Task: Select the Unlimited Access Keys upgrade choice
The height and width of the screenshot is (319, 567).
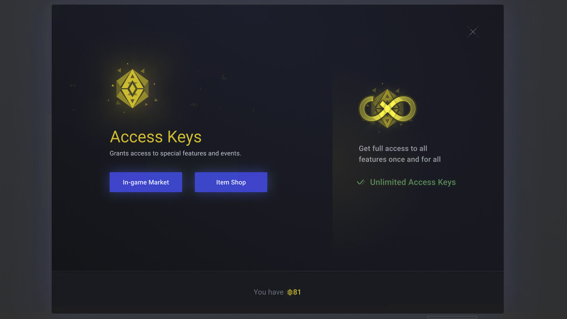Action: pos(413,182)
